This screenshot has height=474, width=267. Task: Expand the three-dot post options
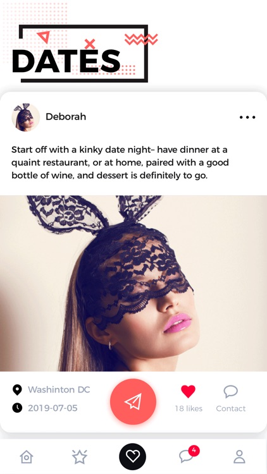(247, 118)
